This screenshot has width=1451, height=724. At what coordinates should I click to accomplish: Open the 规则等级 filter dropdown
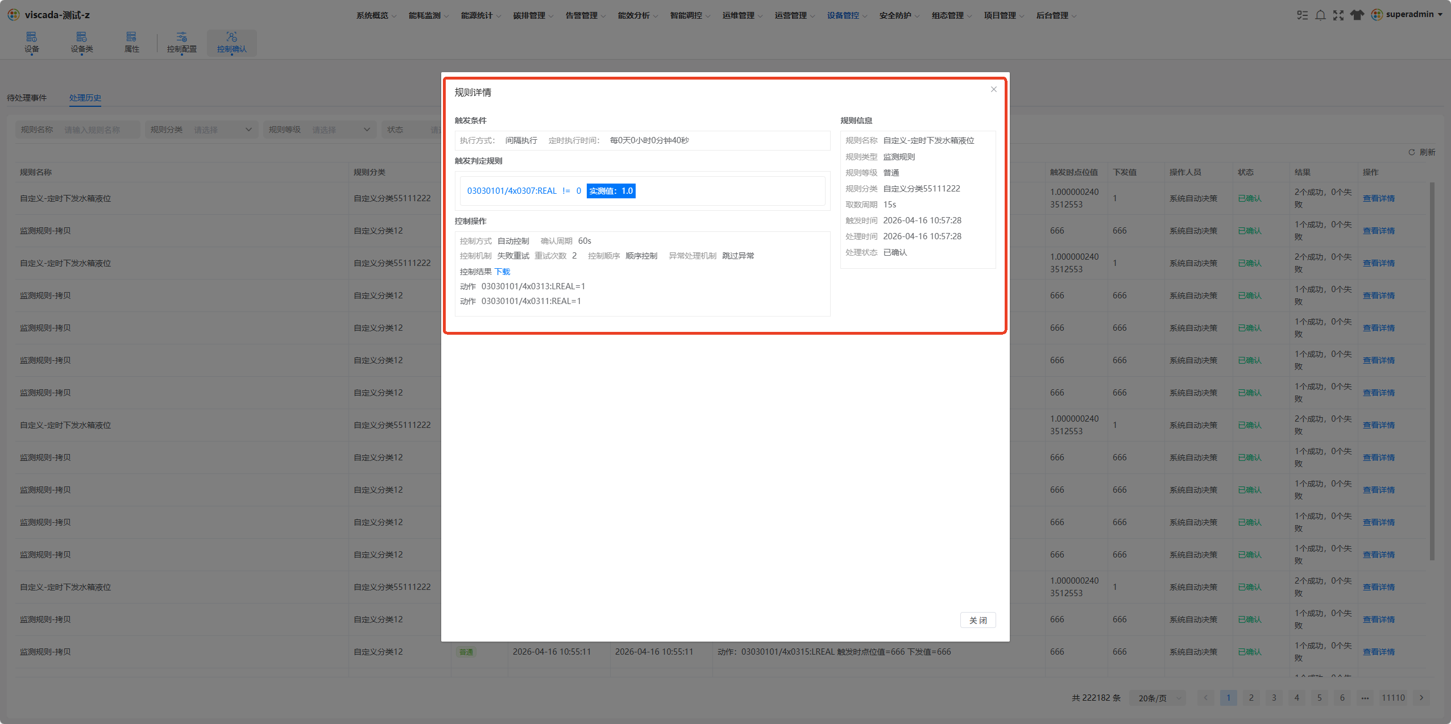click(x=320, y=130)
